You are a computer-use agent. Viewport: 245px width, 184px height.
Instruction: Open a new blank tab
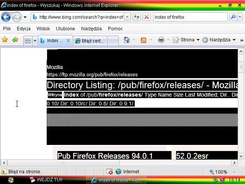(x=113, y=41)
